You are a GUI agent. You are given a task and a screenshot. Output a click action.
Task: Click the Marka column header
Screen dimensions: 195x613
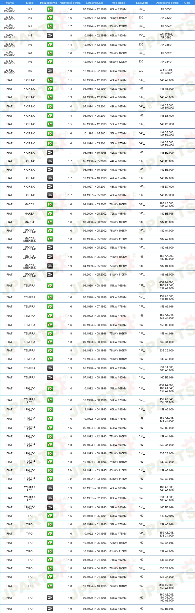10,3
